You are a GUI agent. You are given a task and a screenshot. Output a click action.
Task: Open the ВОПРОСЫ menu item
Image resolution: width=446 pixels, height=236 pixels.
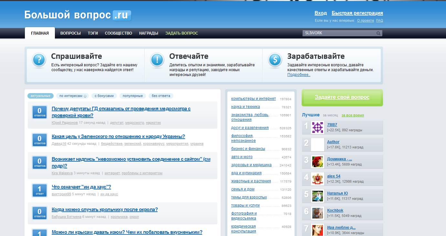click(x=70, y=33)
